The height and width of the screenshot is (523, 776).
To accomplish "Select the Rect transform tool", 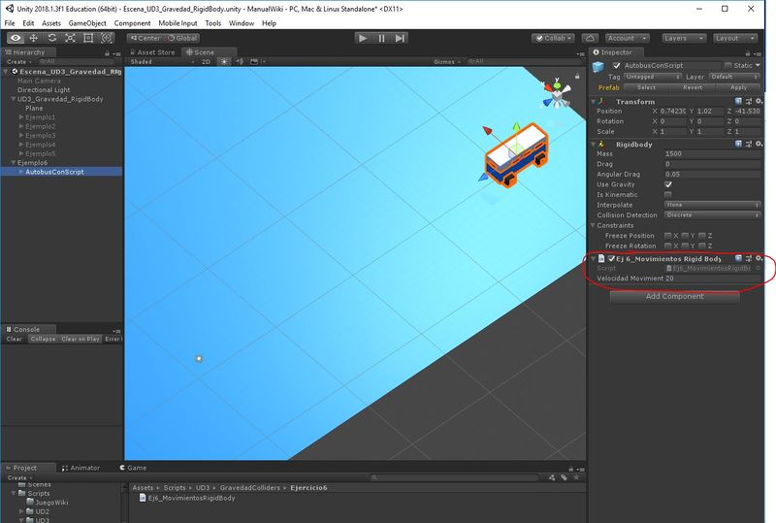I will point(88,38).
